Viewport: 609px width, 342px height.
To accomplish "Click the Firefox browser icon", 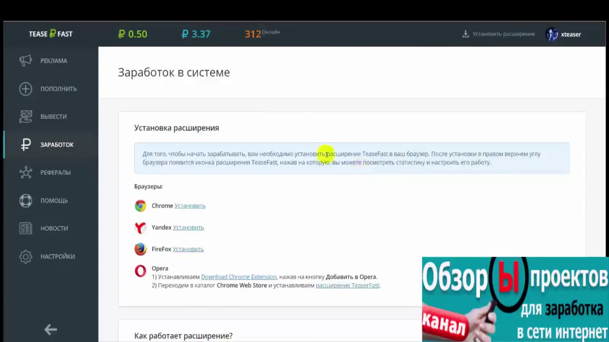I will tap(140, 249).
